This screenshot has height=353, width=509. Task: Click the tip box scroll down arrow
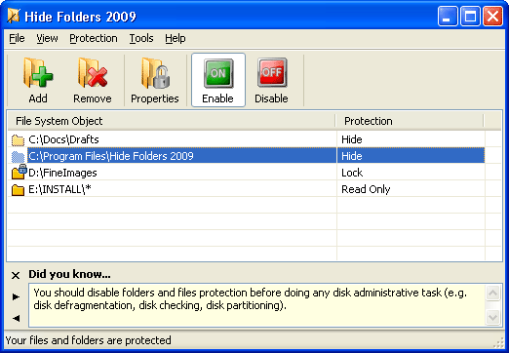pos(492,317)
